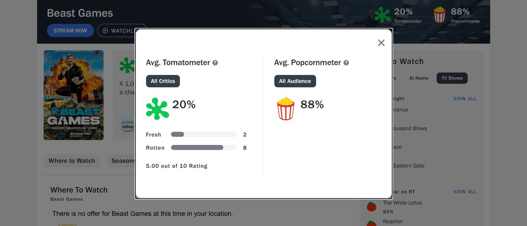The image size is (527, 226).
Task: Select the All Critics filter
Action: click(x=163, y=81)
